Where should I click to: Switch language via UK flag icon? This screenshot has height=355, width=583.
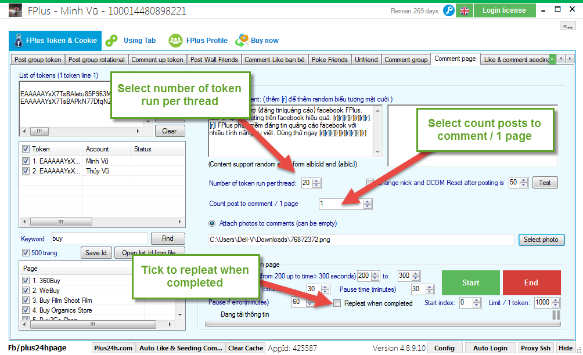(465, 11)
